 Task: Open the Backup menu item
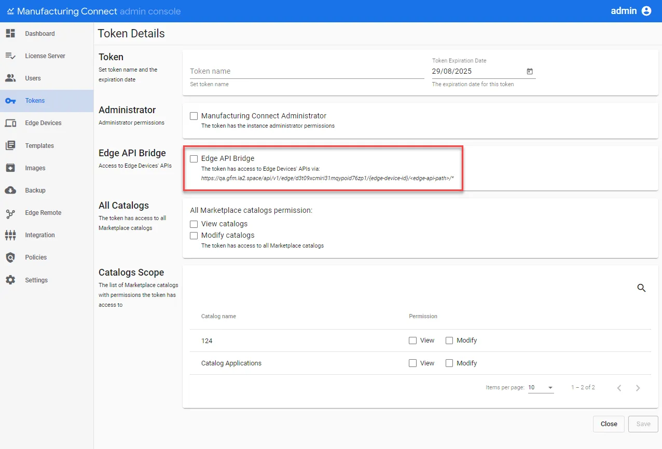coord(47,191)
